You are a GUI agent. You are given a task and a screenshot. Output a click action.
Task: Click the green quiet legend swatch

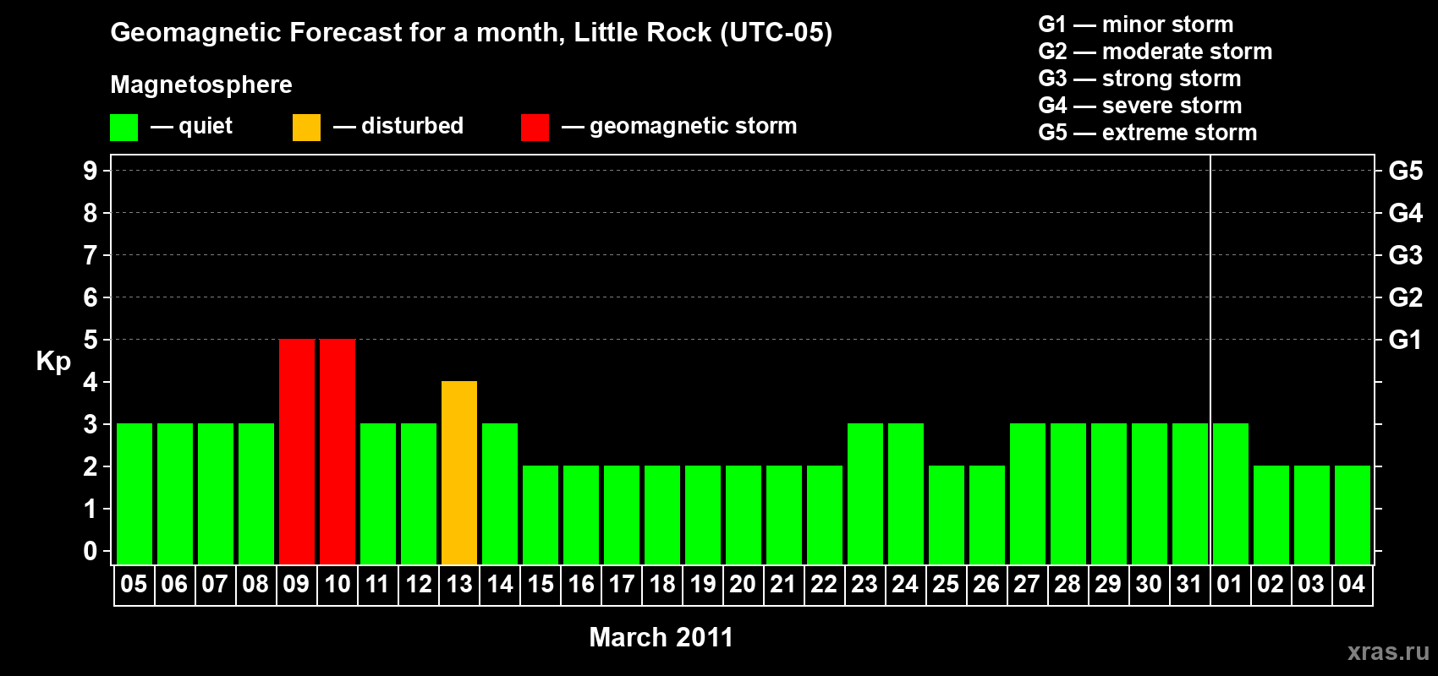point(124,128)
